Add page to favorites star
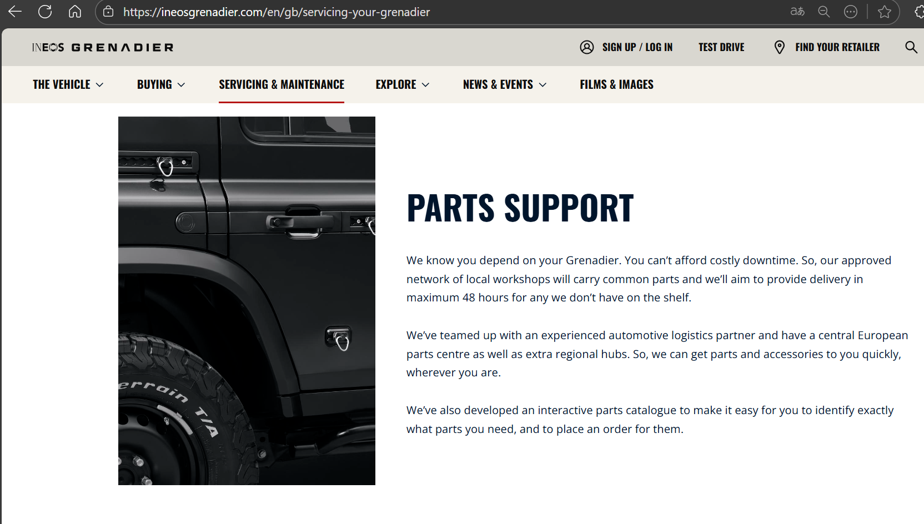Image resolution: width=924 pixels, height=524 pixels. click(885, 12)
